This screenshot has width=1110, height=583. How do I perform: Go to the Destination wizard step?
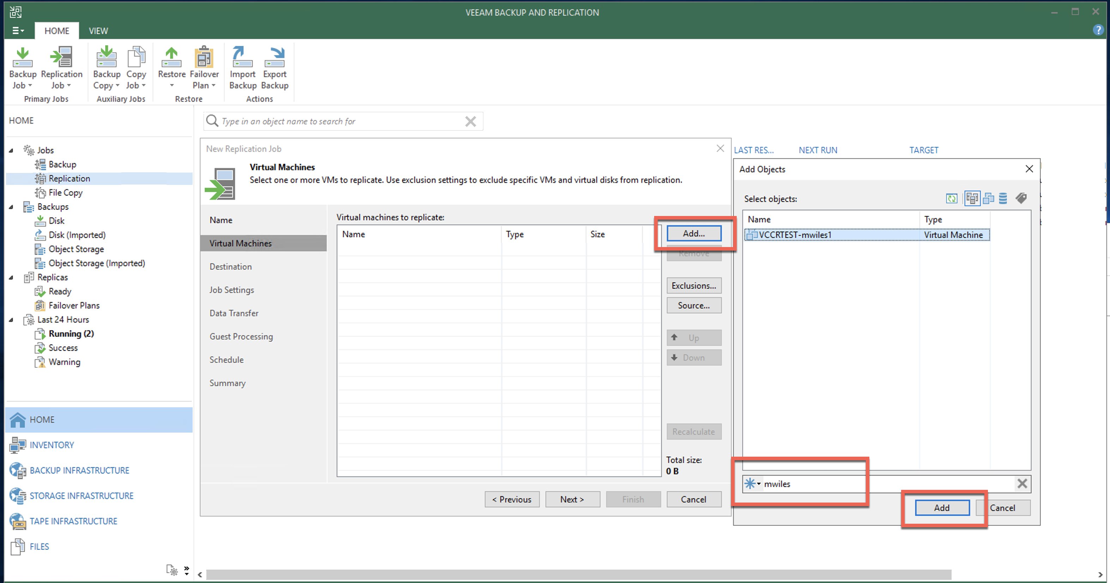(230, 266)
